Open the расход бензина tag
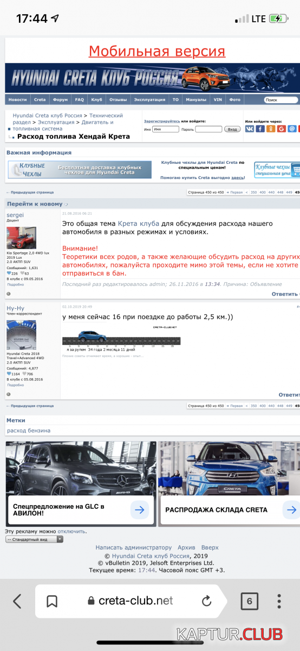Screen dimensions: 300x651 pyautogui.click(x=29, y=430)
